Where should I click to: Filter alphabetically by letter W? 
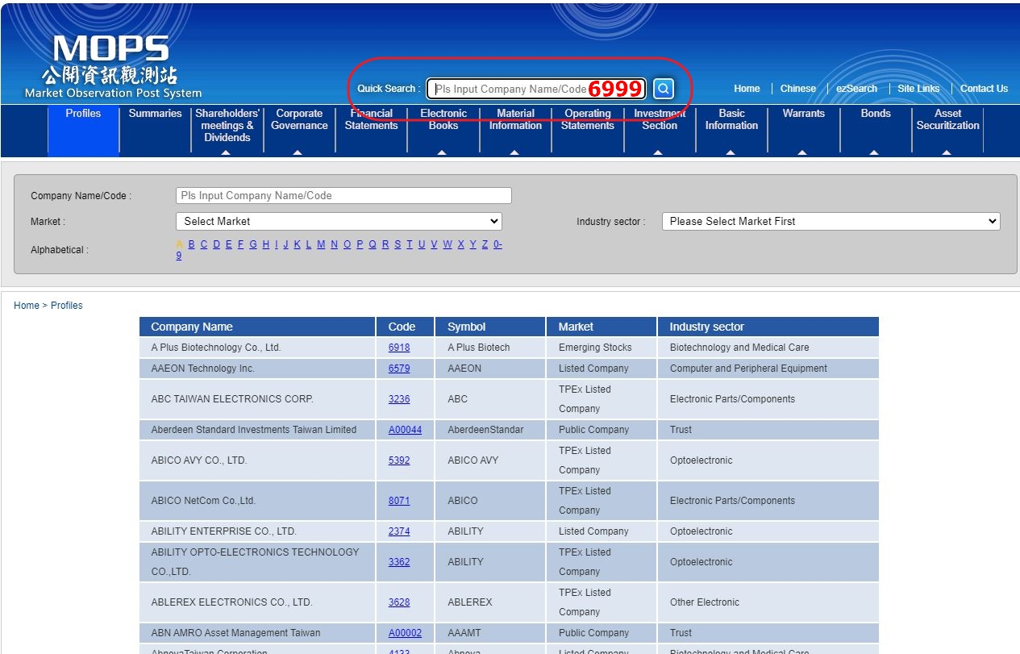point(448,244)
